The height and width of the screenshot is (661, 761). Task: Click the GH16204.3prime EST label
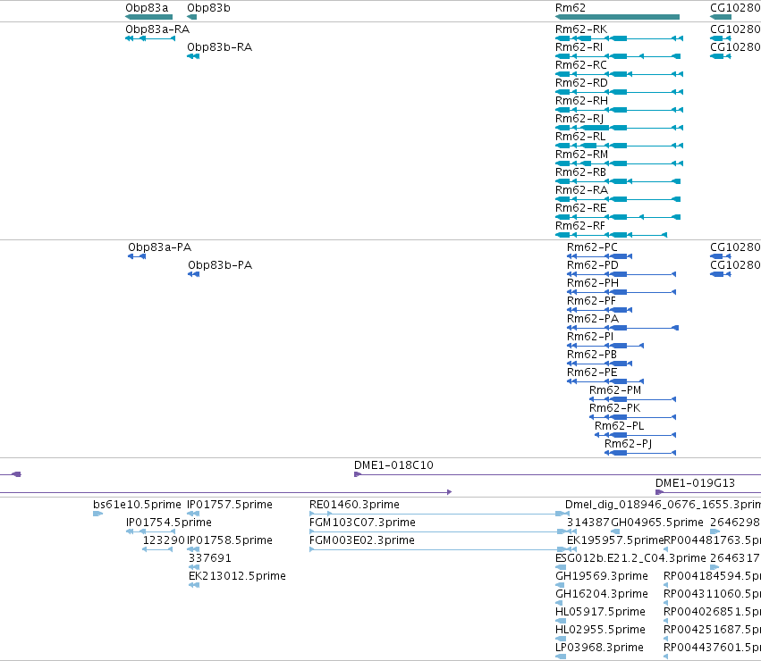602,595
